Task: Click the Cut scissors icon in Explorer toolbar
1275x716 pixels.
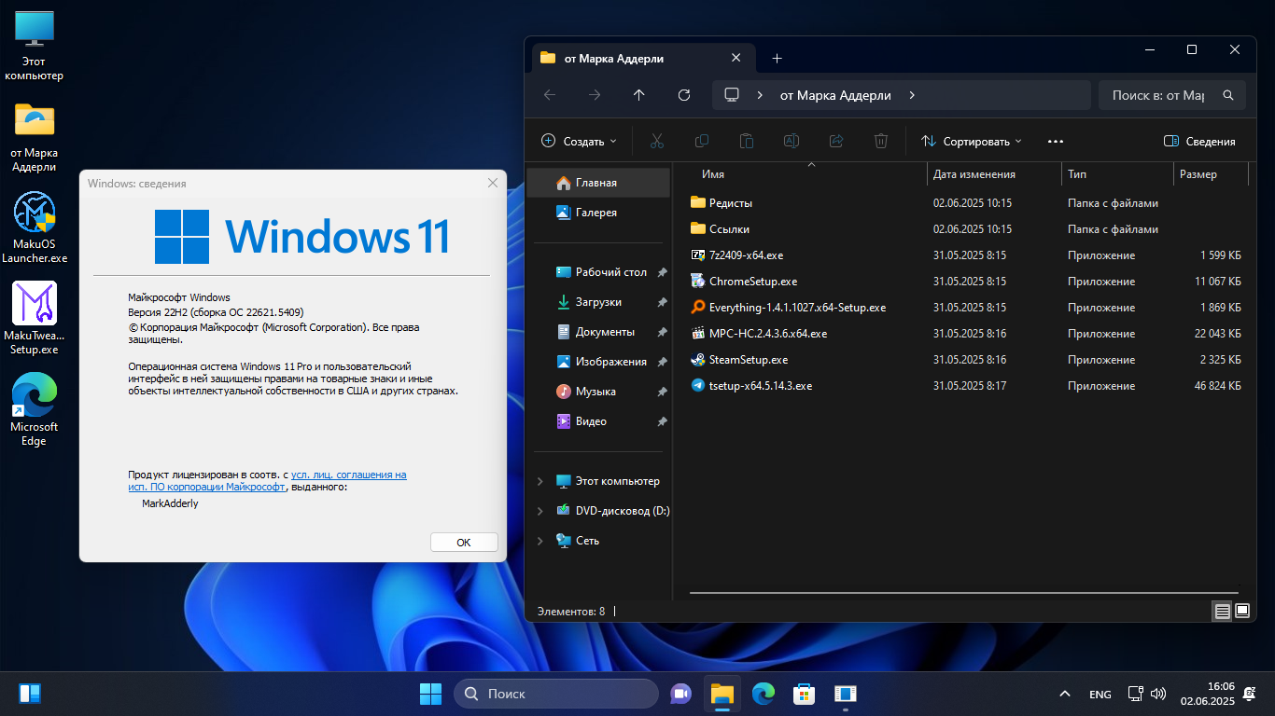Action: (x=656, y=141)
